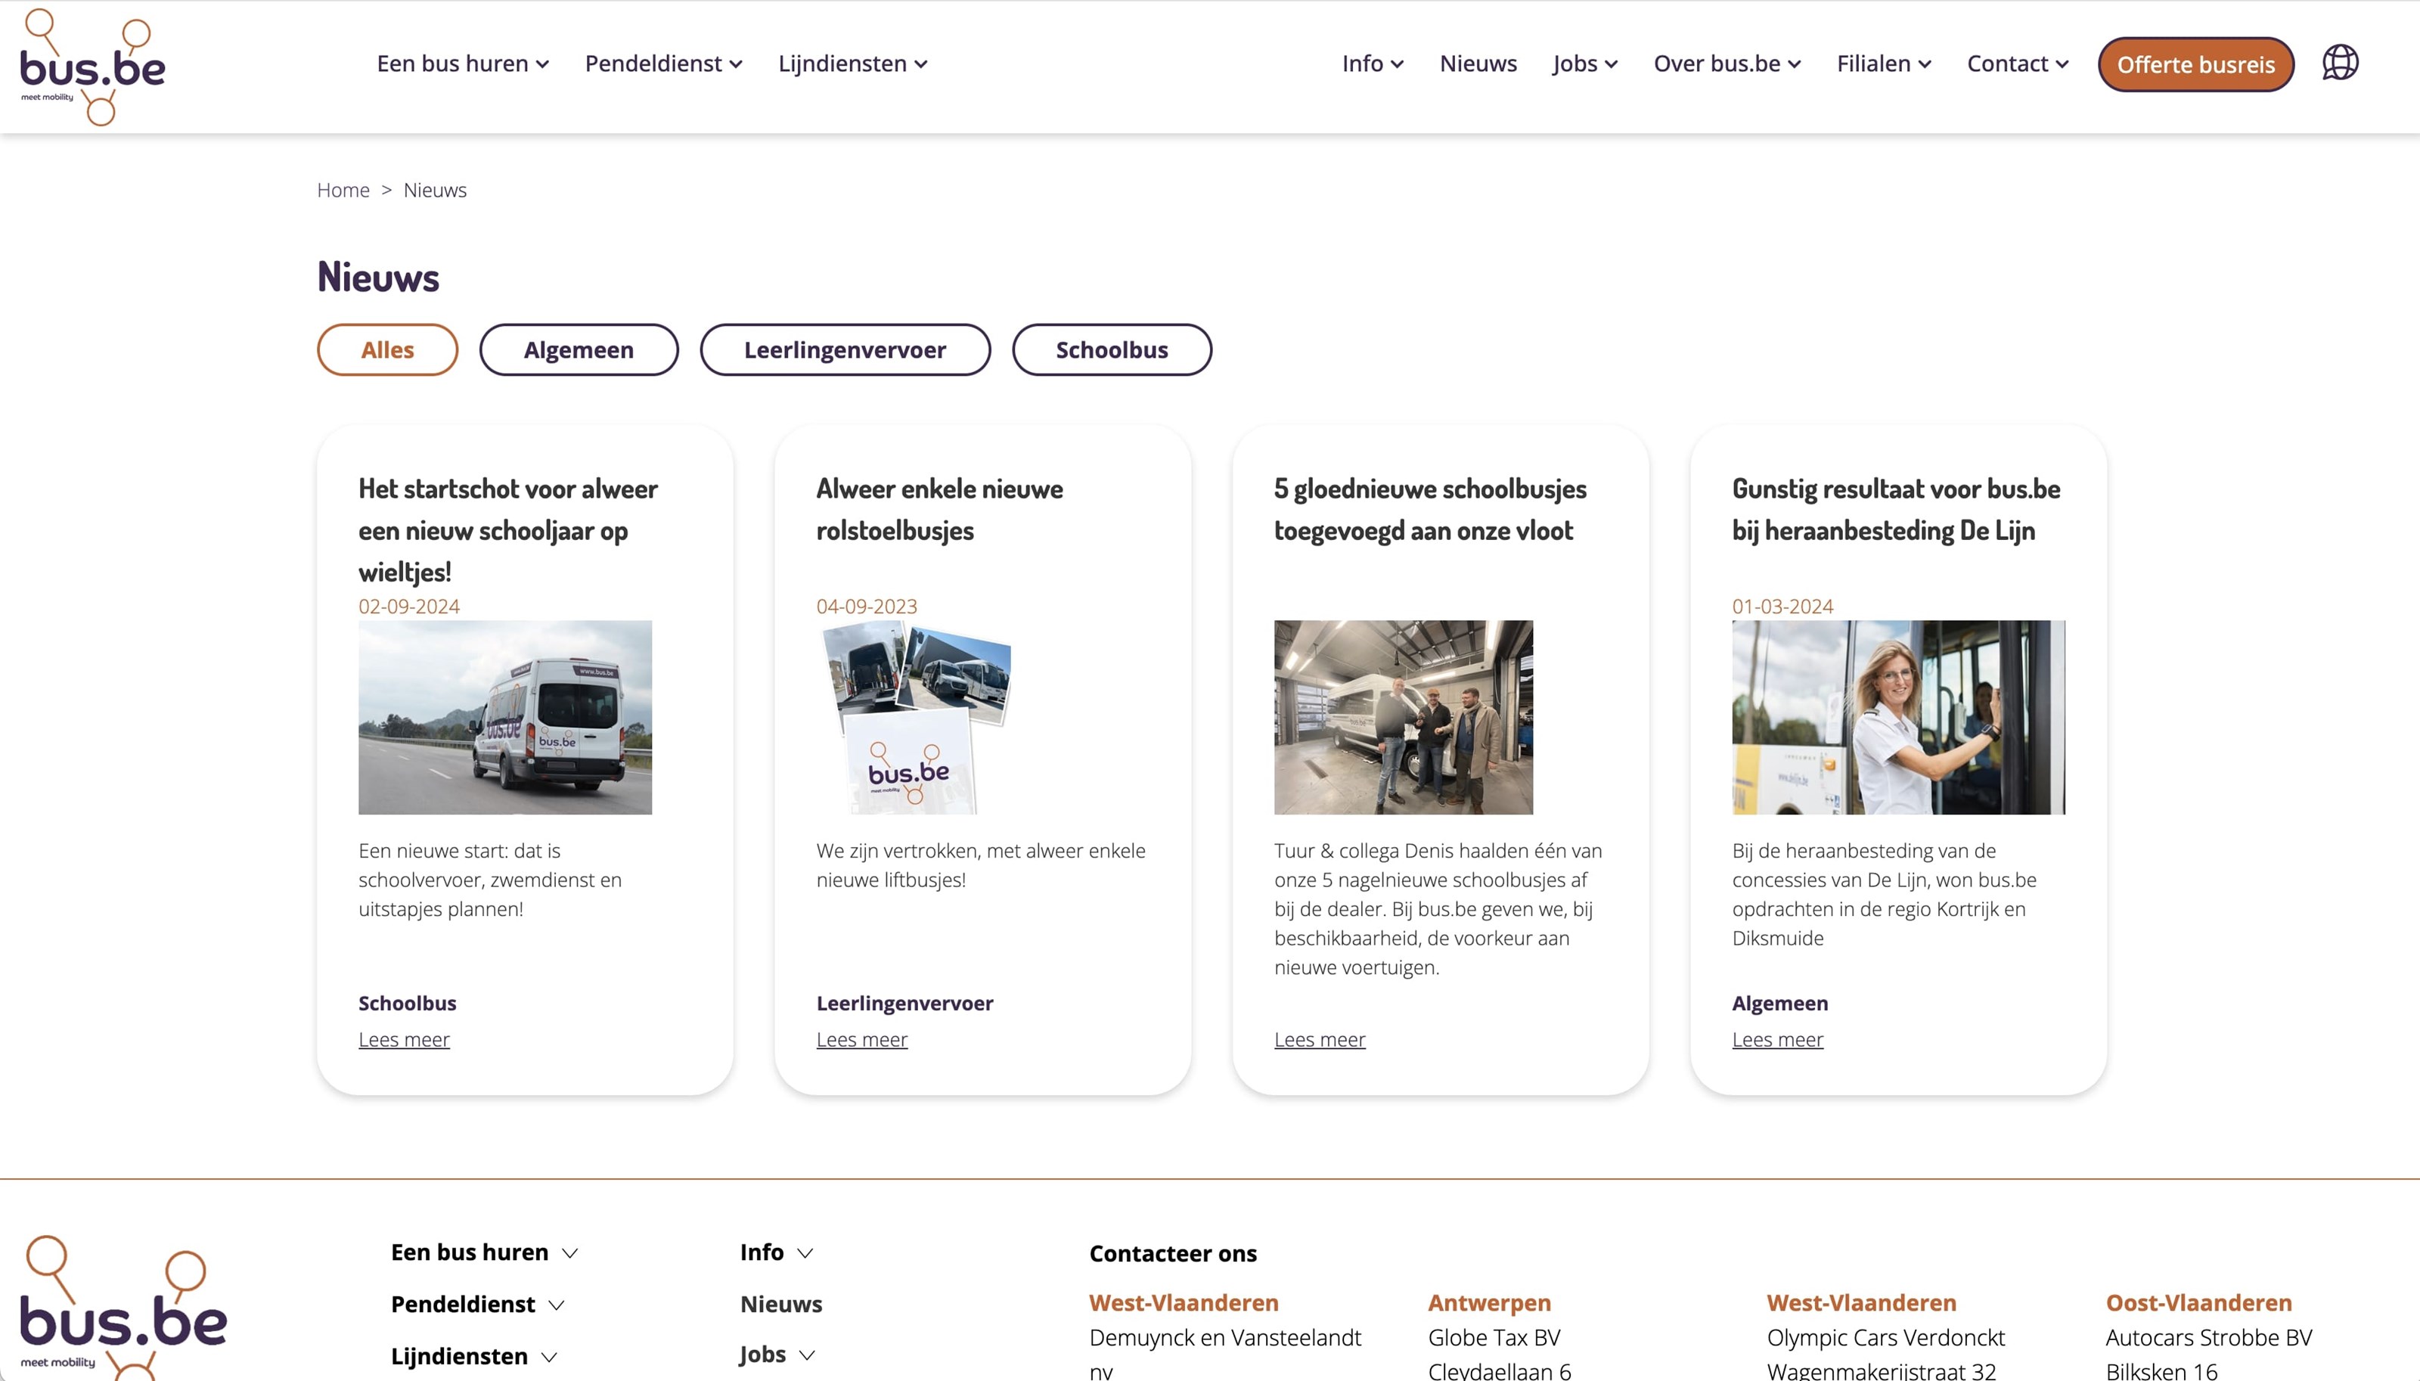Click Lees meer under schoolbusjes article
2420x1381 pixels.
click(x=1319, y=1040)
